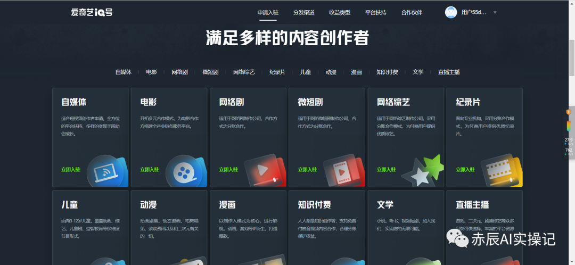Screen dimensions: 575x265
Task: Select 自媒体 in the category row
Action: (x=123, y=72)
